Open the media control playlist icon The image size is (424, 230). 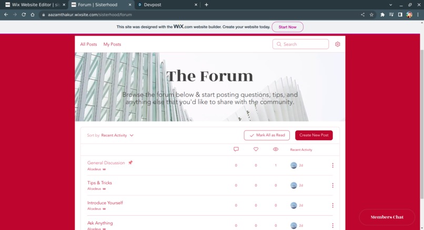[391, 15]
